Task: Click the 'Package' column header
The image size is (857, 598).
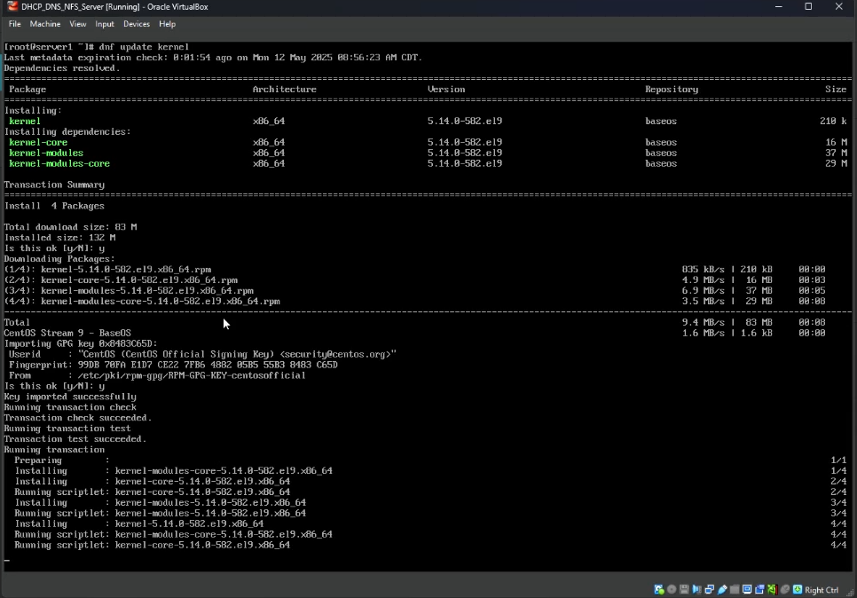Action: (28, 89)
